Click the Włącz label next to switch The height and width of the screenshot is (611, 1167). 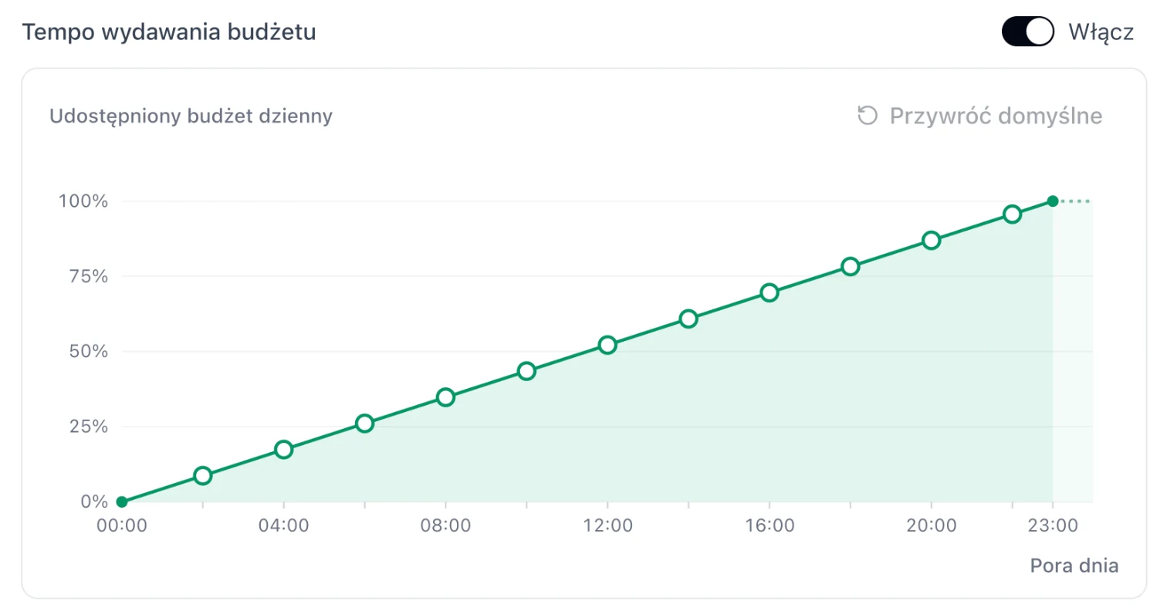tap(1101, 32)
